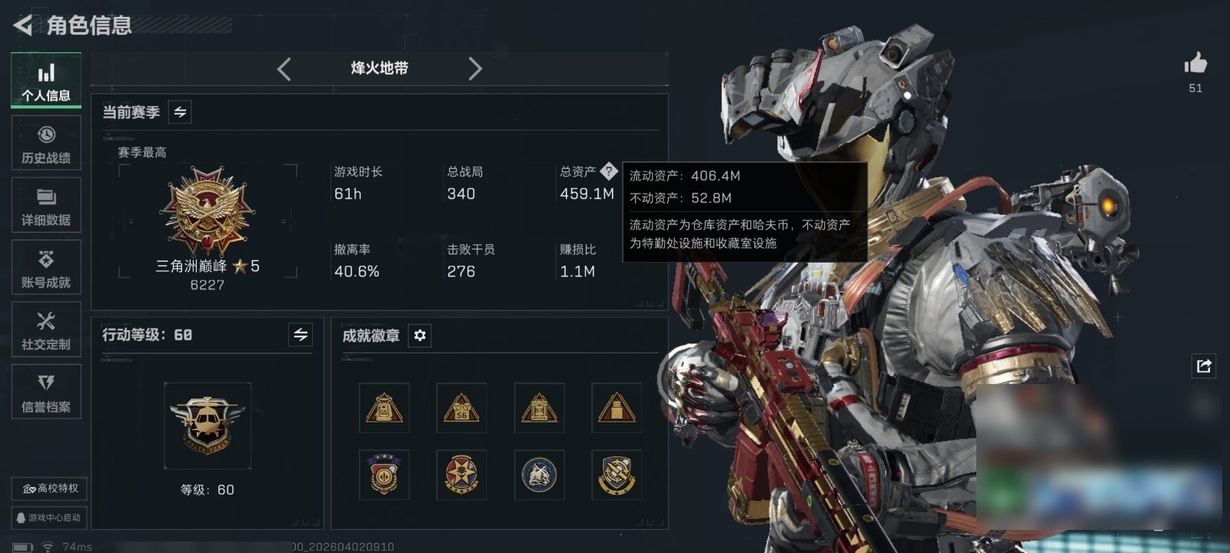Toggle the 行动等级 swap switch
This screenshot has height=553, width=1230.
click(301, 335)
